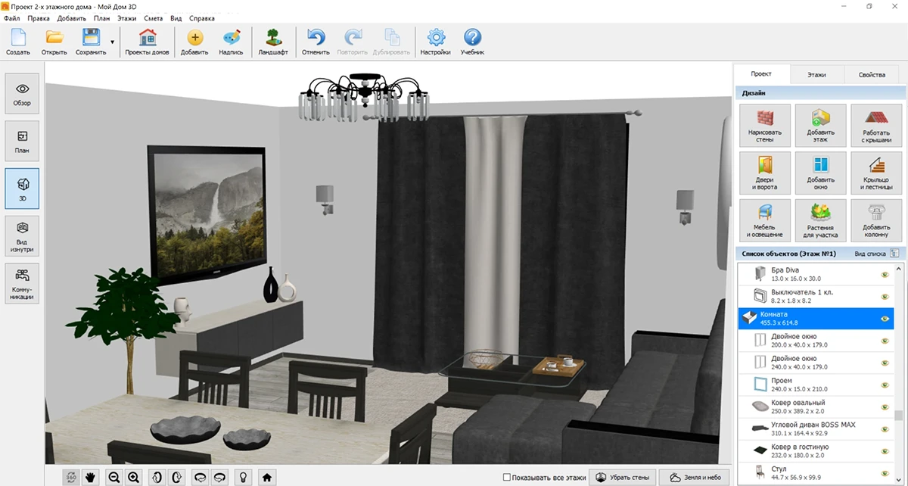Open the Учебник help icon
Viewport: 908px width, 486px height.
click(472, 42)
